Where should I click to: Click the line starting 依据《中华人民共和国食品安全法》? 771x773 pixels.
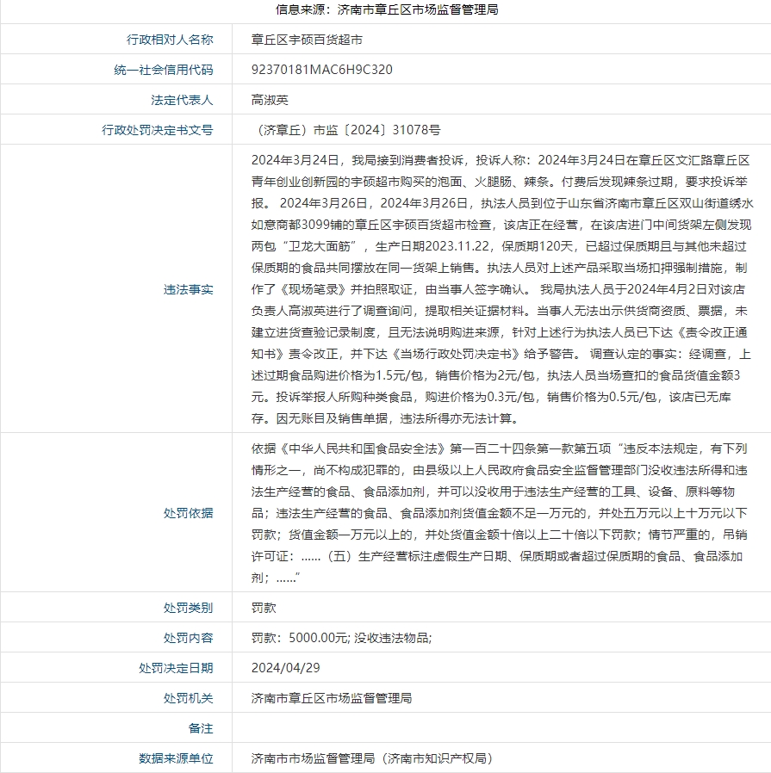499,448
